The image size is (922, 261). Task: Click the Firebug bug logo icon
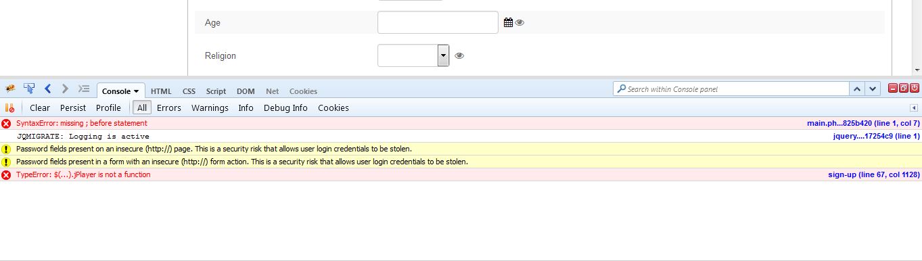[10, 89]
